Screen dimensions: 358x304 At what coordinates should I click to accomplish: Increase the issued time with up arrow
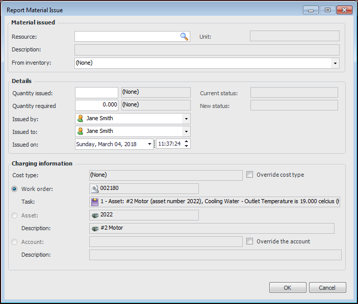pos(187,142)
